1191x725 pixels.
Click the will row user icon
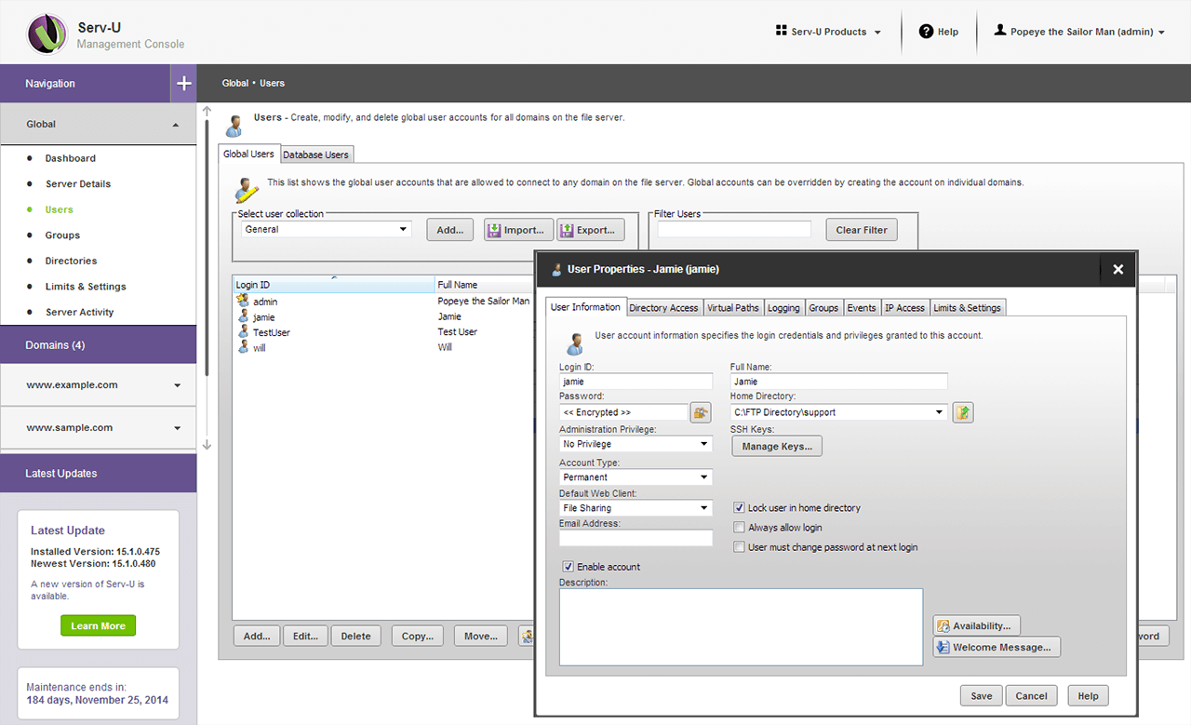coord(244,346)
